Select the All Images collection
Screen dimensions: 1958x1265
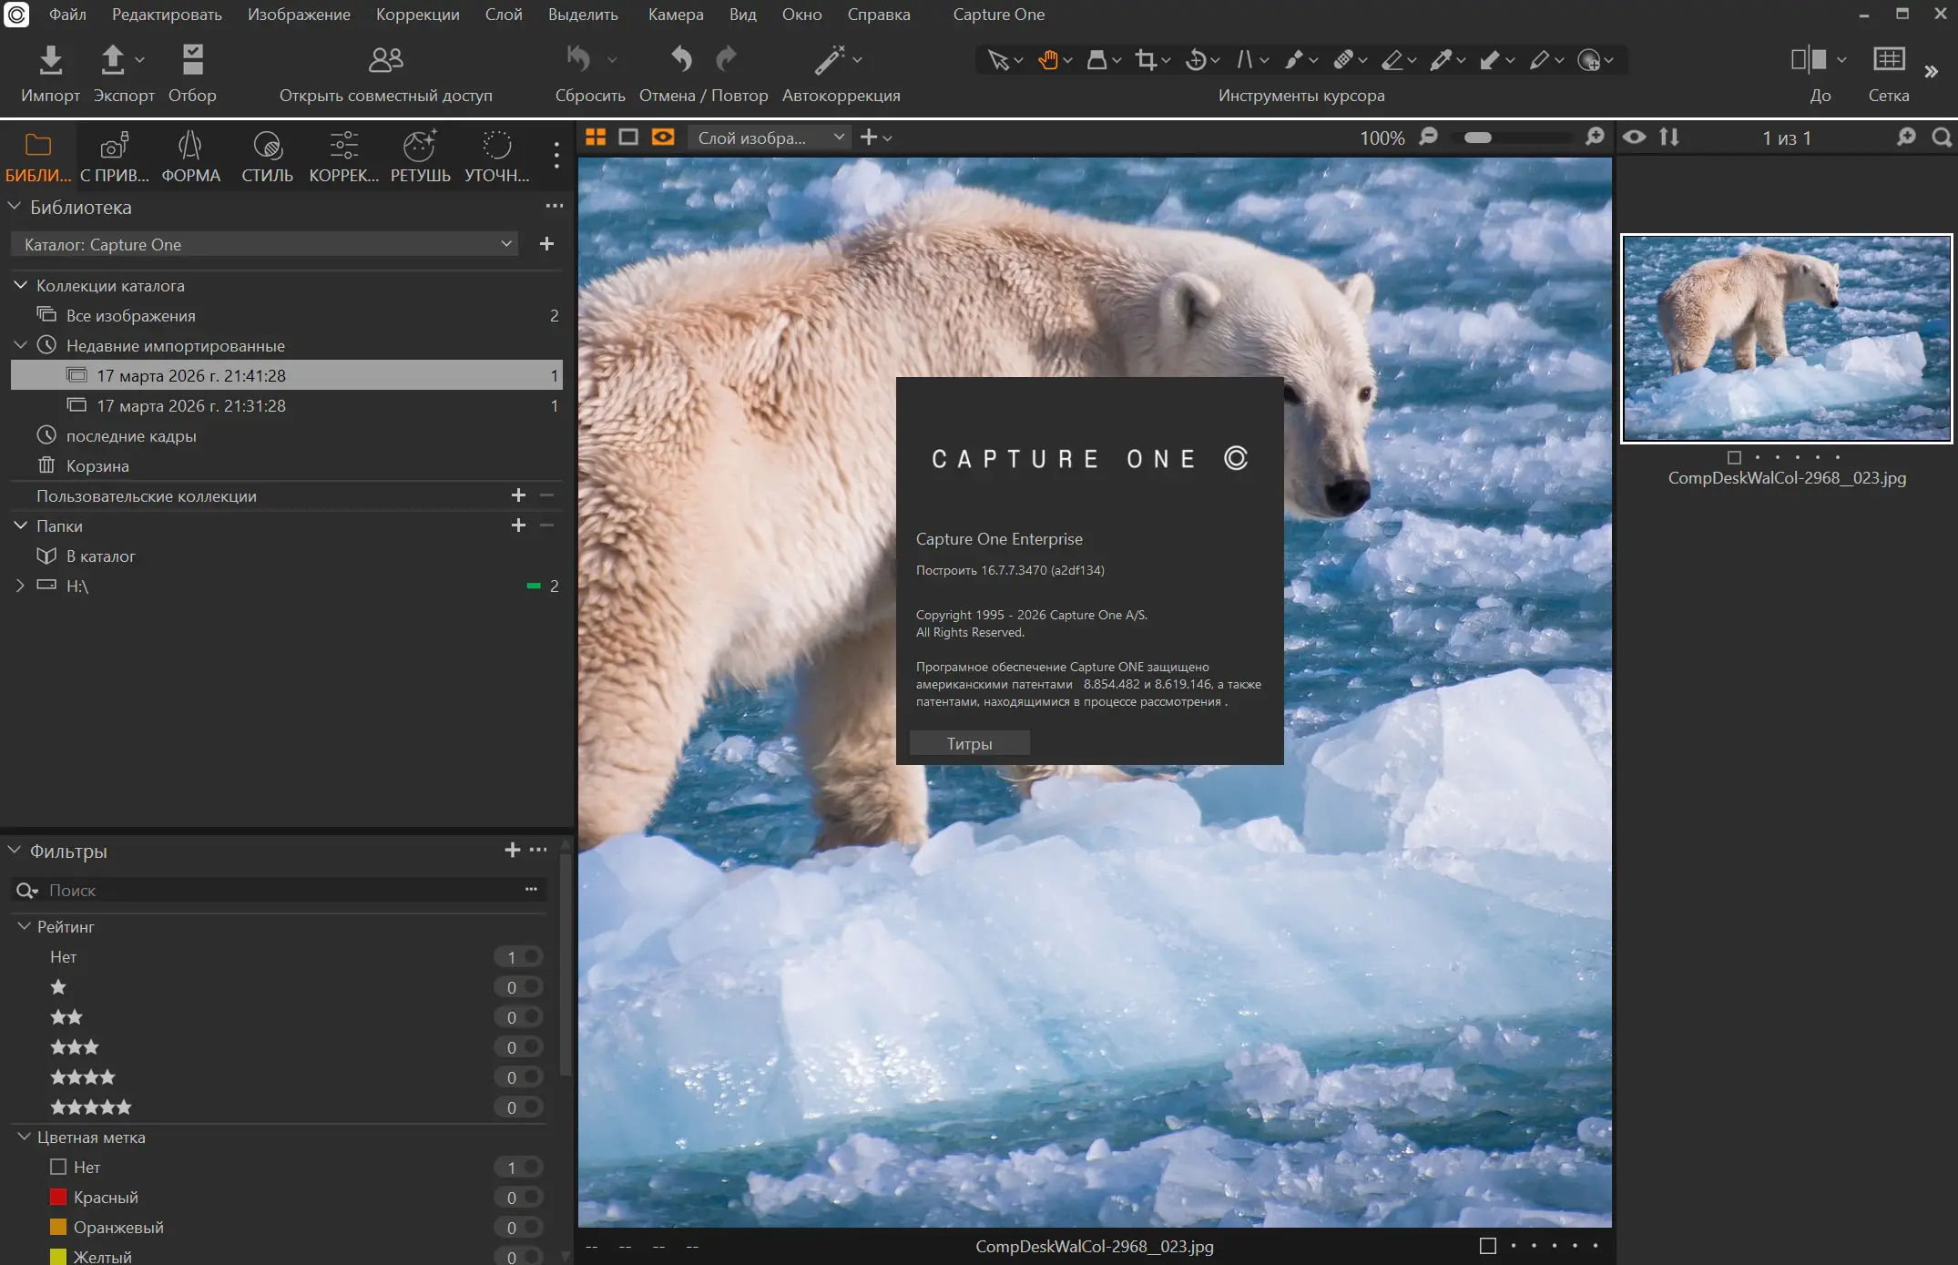[x=130, y=316]
